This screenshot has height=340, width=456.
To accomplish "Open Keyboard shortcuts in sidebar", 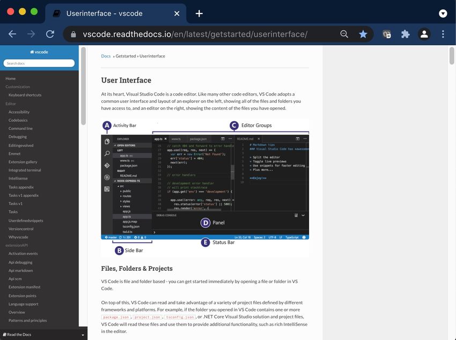I will tap(25, 95).
